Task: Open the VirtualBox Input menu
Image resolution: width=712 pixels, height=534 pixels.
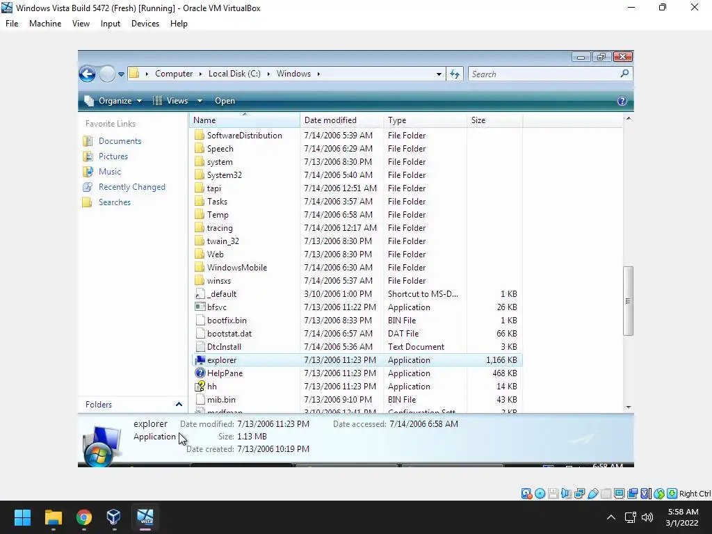Action: pos(111,24)
